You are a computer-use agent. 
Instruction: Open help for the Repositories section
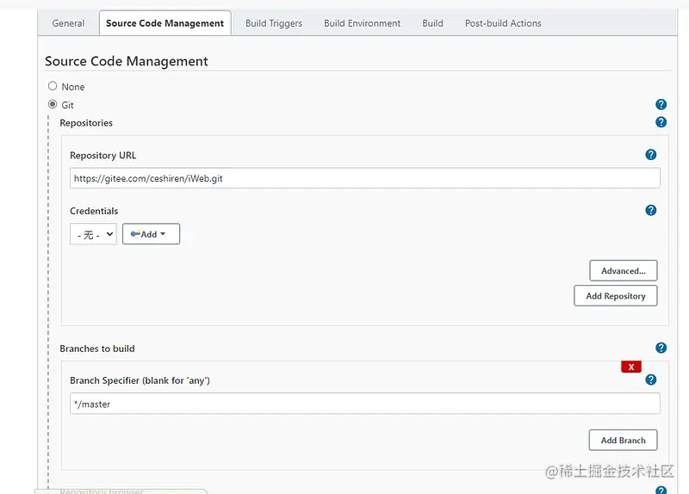pyautogui.click(x=661, y=122)
